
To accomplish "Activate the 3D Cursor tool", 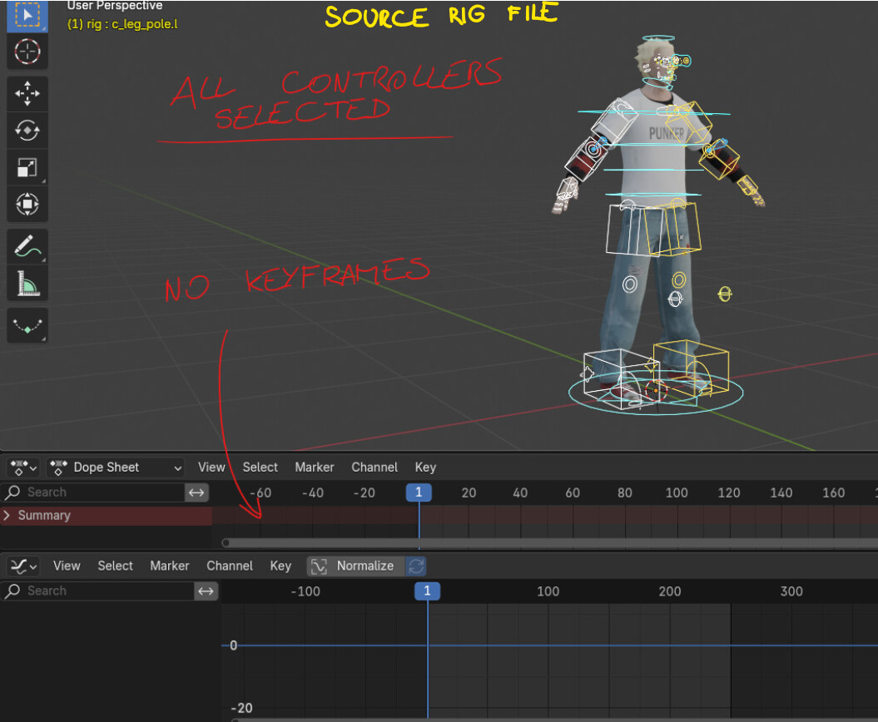I will click(x=27, y=52).
